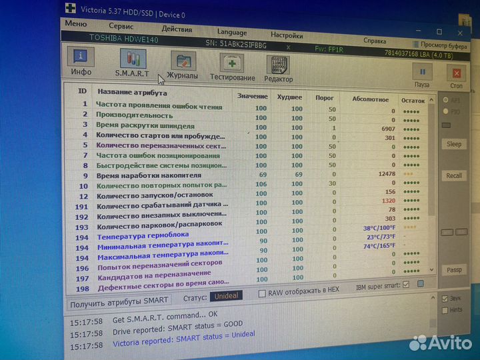This screenshot has height=360, width=480.
Task: Open the Журналы logs section
Action: coord(183,65)
